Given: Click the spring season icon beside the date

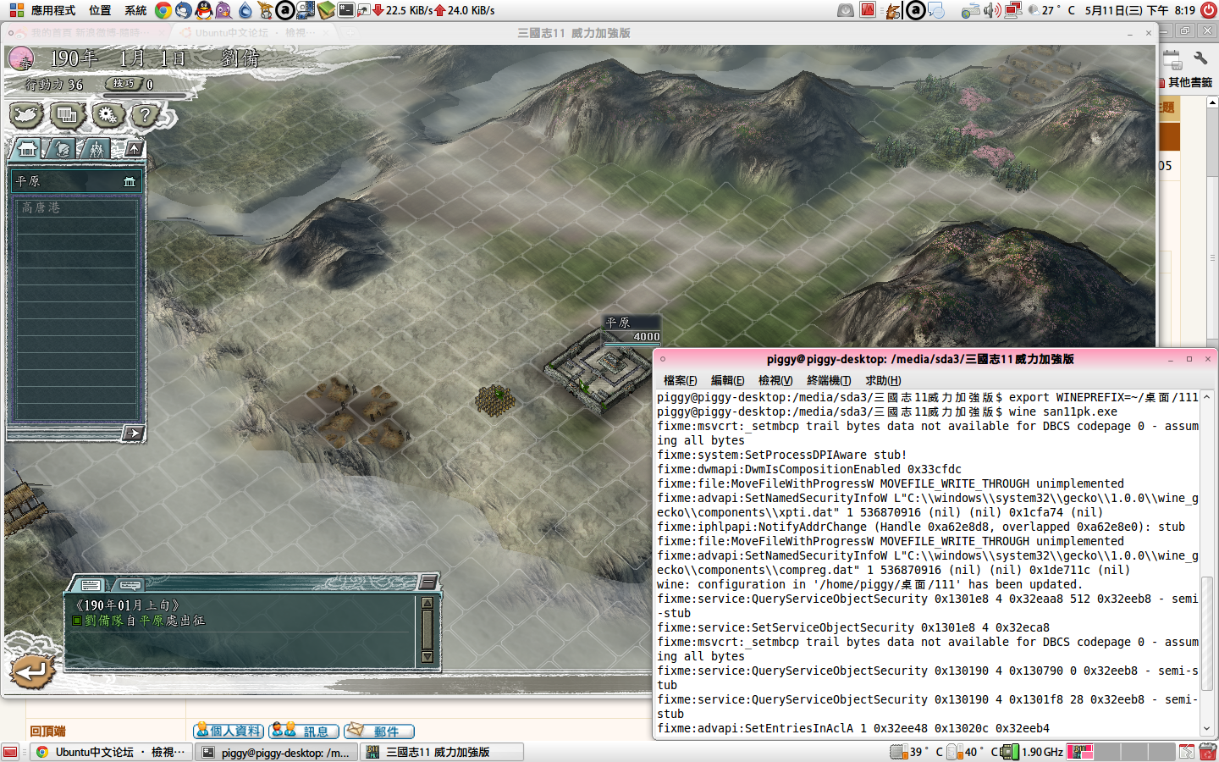Looking at the screenshot, I should tap(21, 59).
